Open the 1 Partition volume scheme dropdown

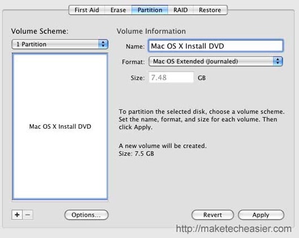(x=60, y=44)
